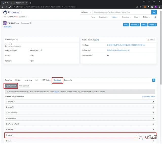The image size is (162, 144).
Task: Switch to the Inventory tab
Action: (28, 80)
